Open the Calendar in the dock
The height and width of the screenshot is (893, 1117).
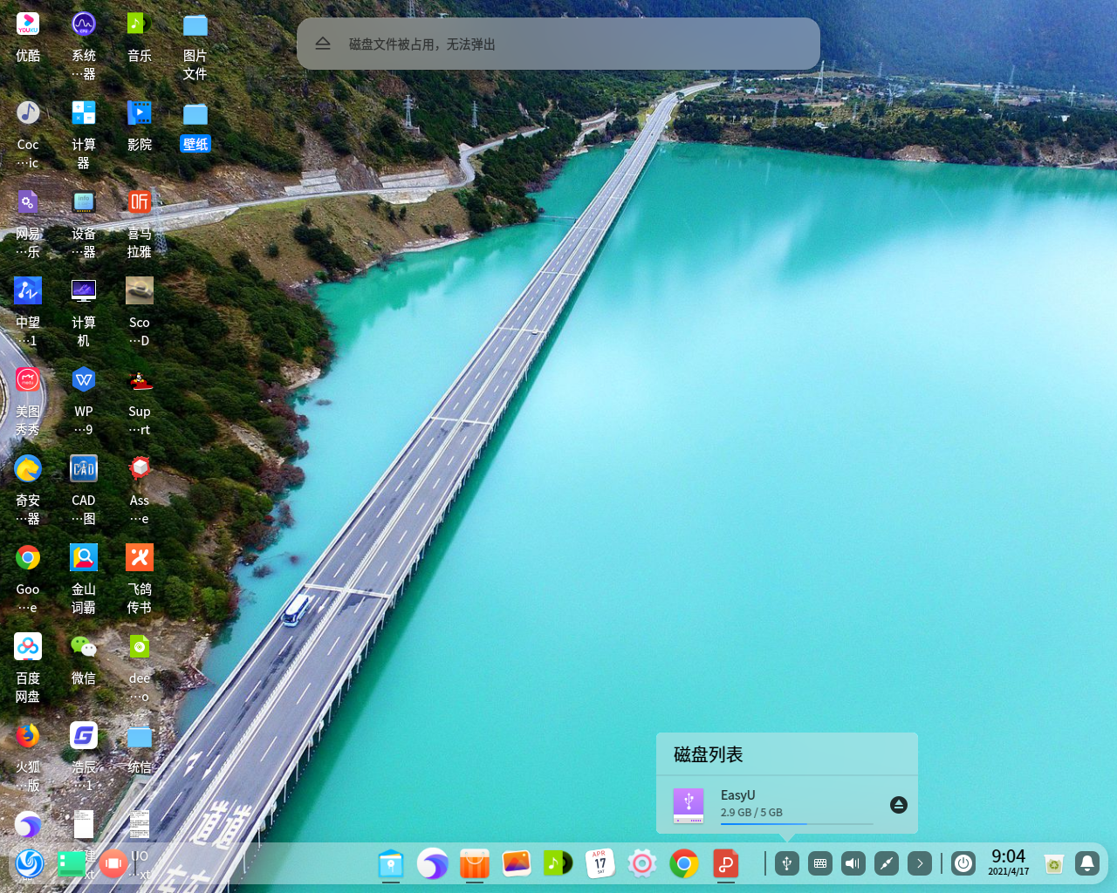[x=600, y=863]
